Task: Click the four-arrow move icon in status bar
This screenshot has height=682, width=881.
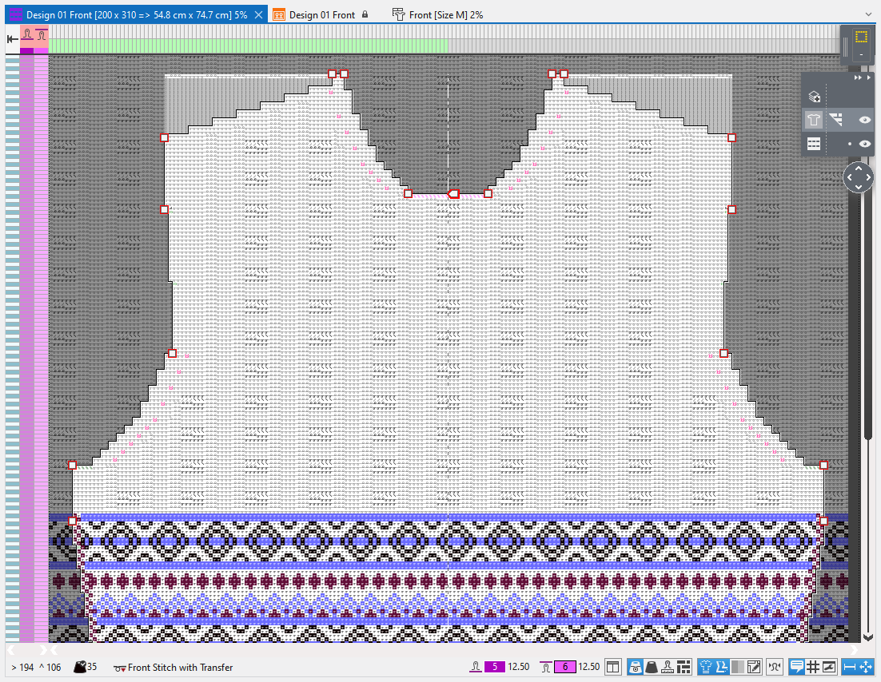Action: [866, 667]
